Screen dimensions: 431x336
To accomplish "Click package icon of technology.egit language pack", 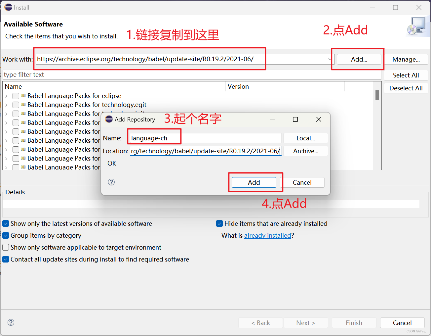I will (x=23, y=105).
